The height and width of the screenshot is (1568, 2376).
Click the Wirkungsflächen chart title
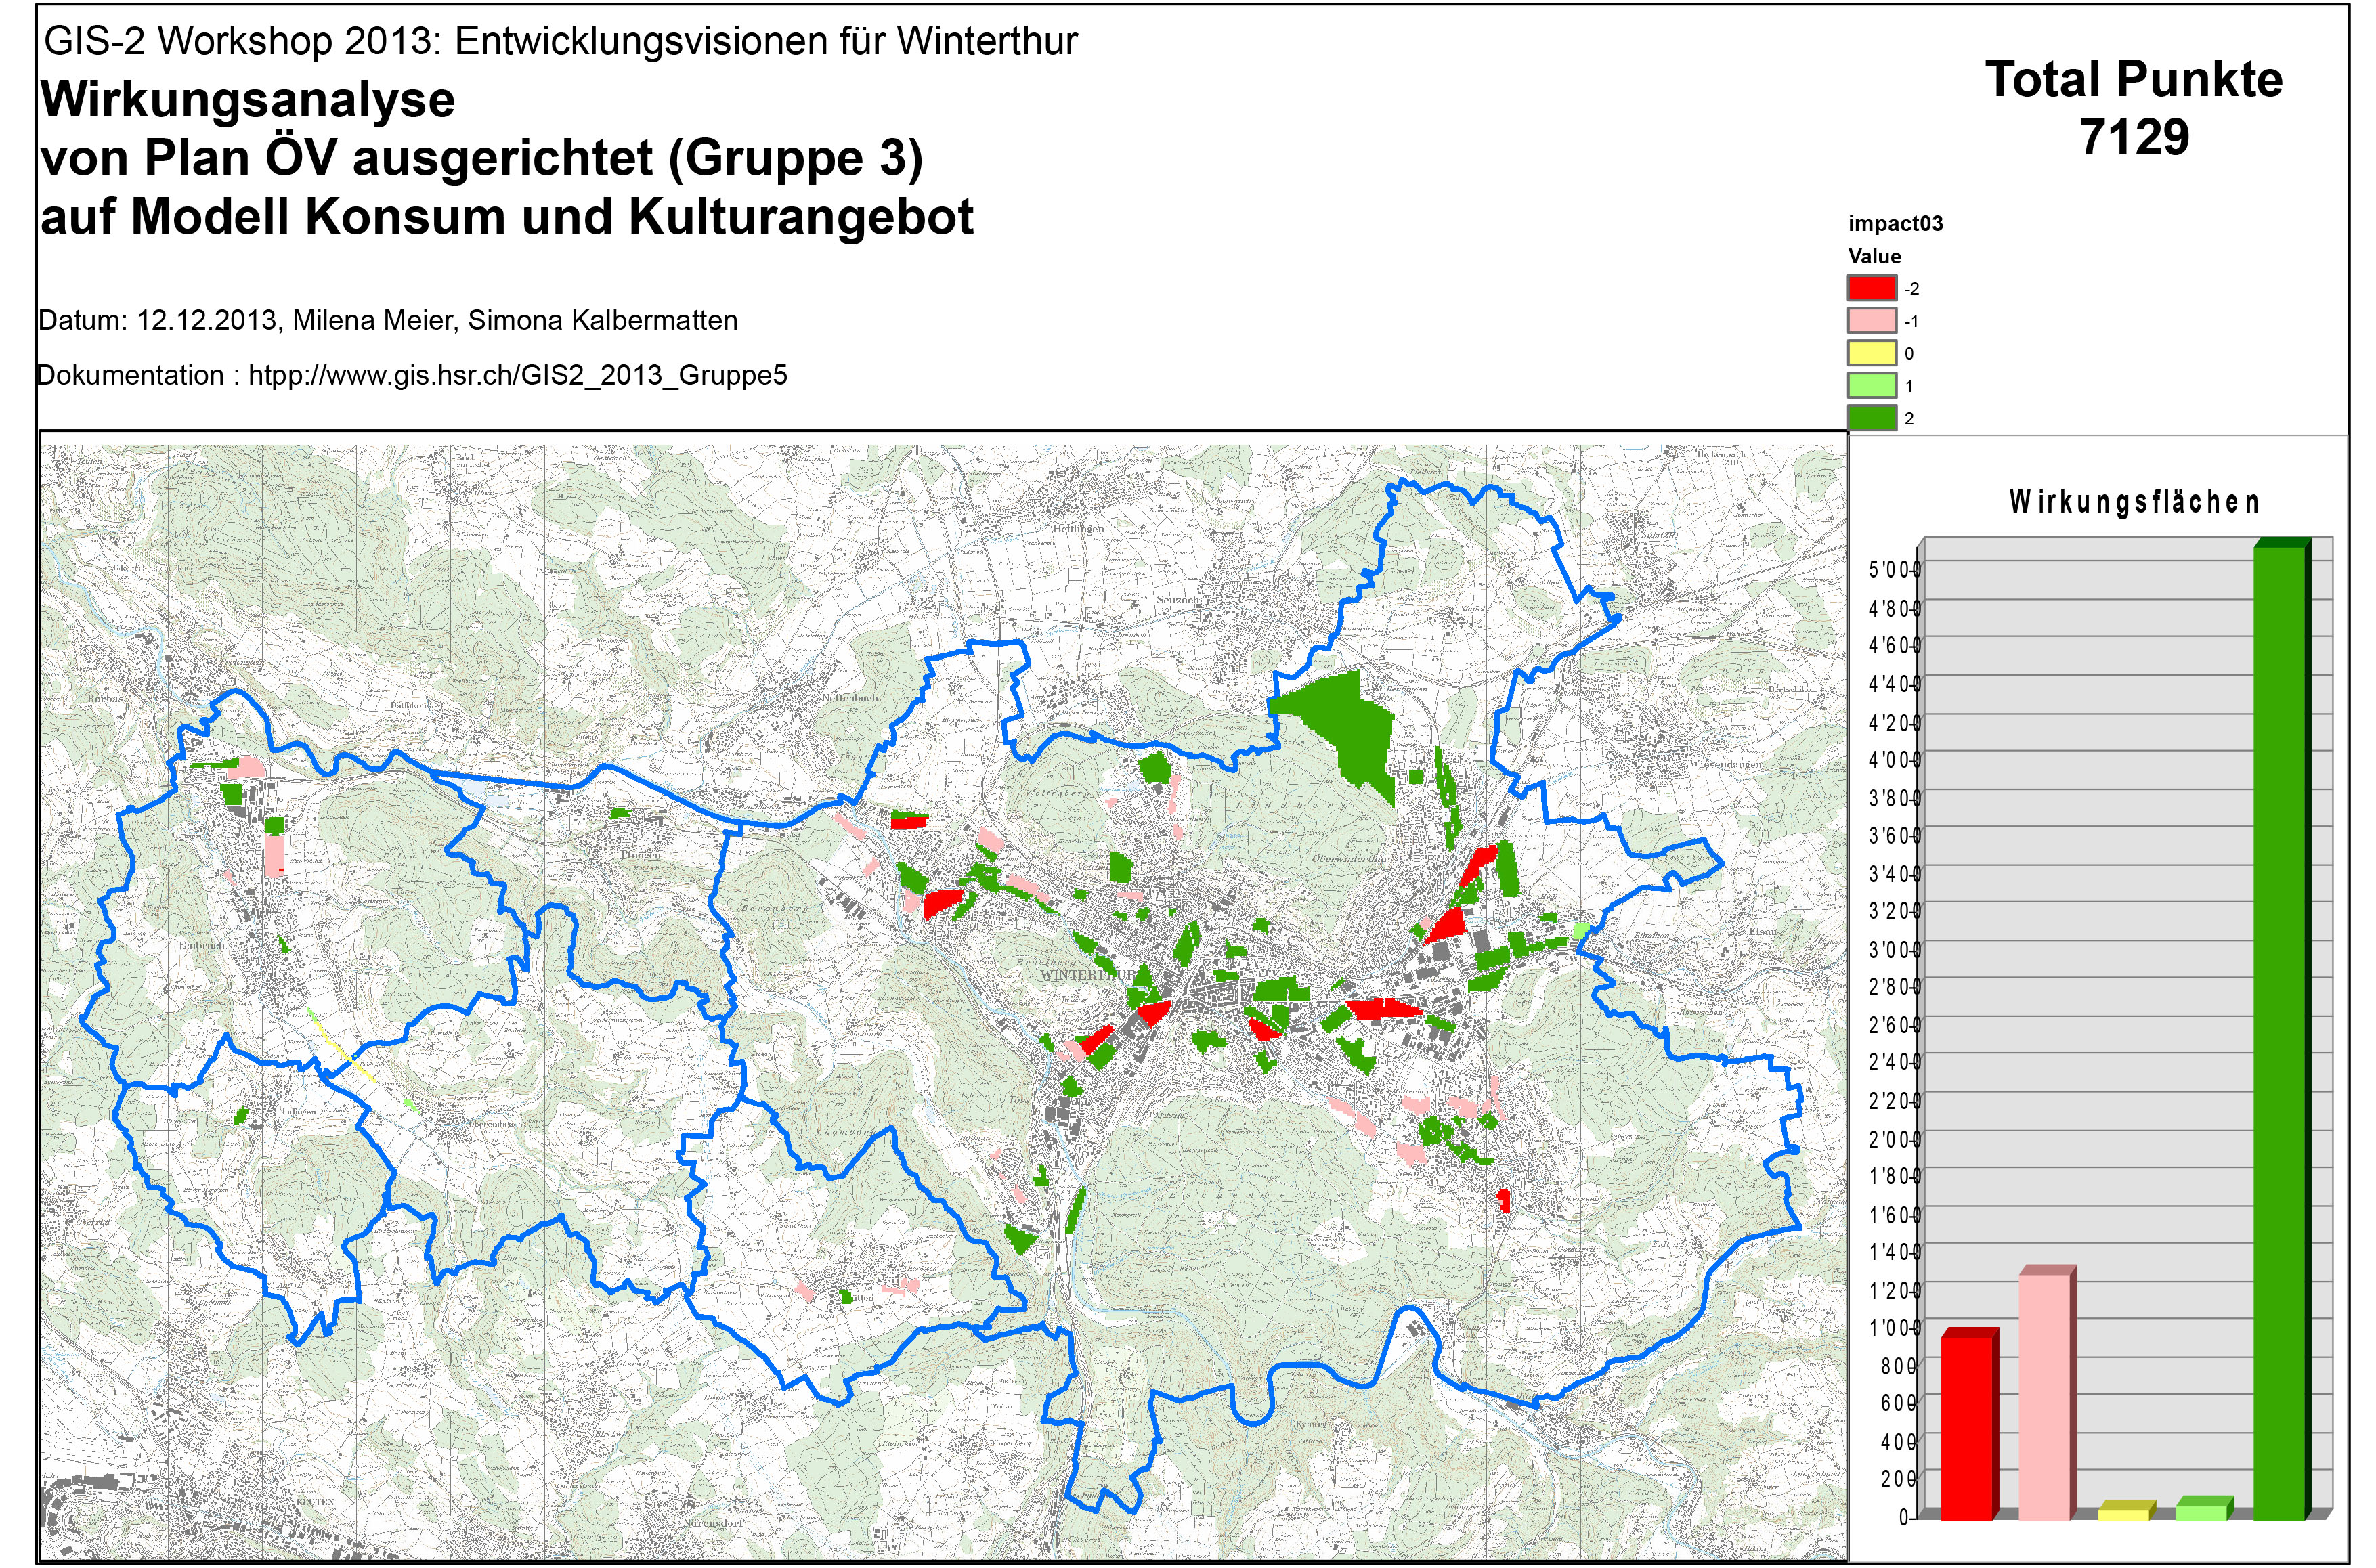tap(2134, 502)
